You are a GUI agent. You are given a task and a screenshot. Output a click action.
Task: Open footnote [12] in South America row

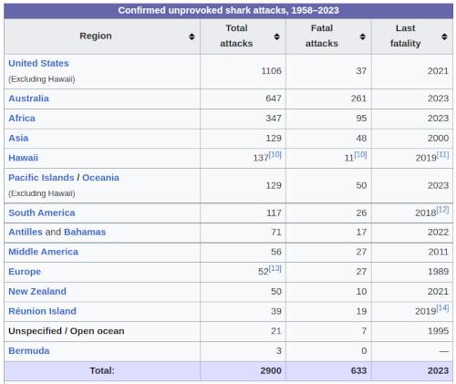442,210
